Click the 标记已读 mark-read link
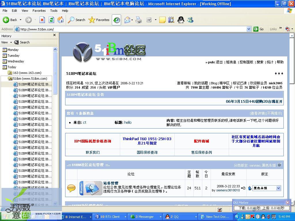295x221 pixels. click(x=240, y=83)
